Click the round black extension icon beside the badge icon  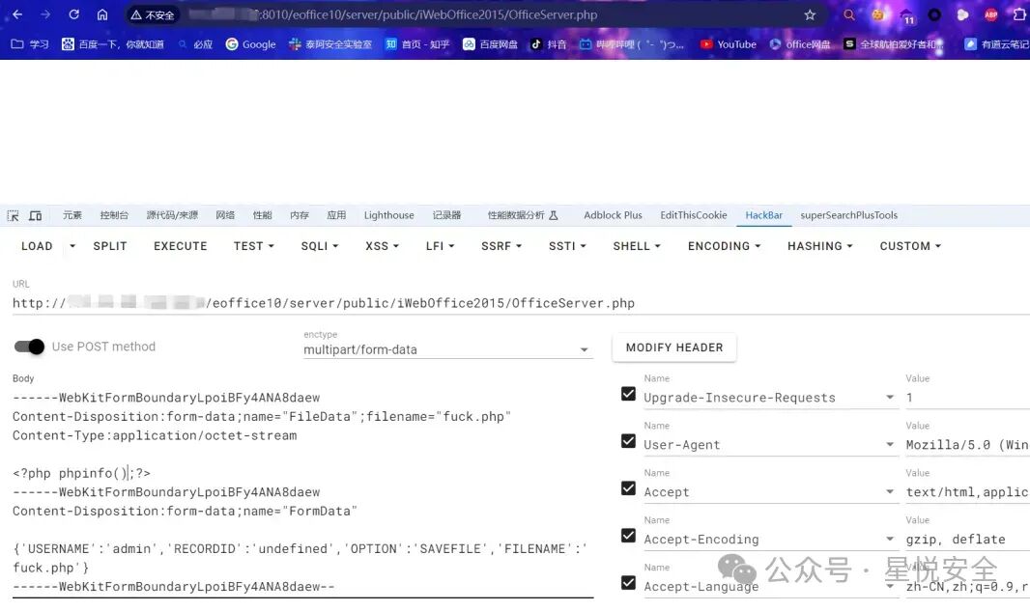pyautogui.click(x=934, y=14)
